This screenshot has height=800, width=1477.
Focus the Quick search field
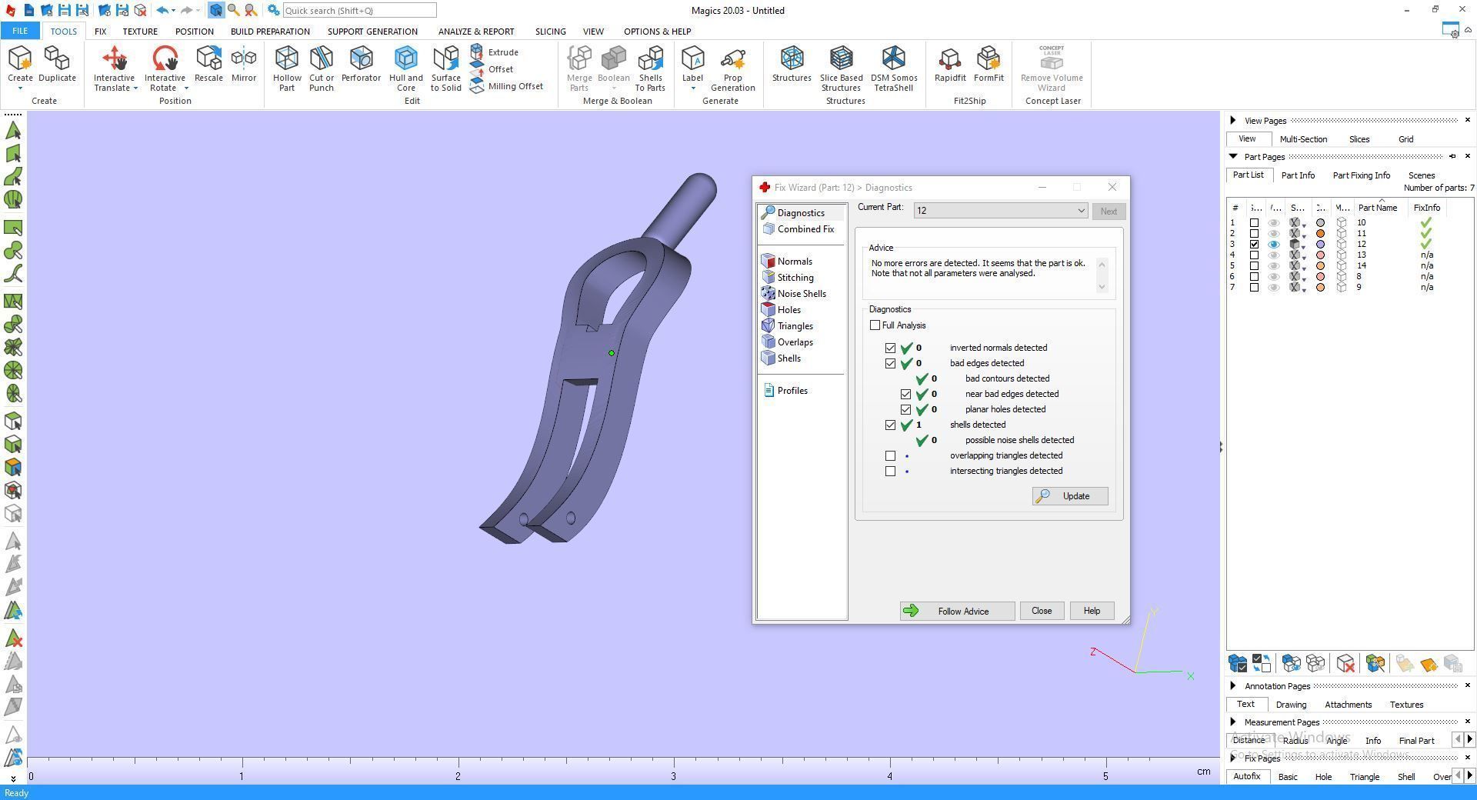pyautogui.click(x=359, y=11)
